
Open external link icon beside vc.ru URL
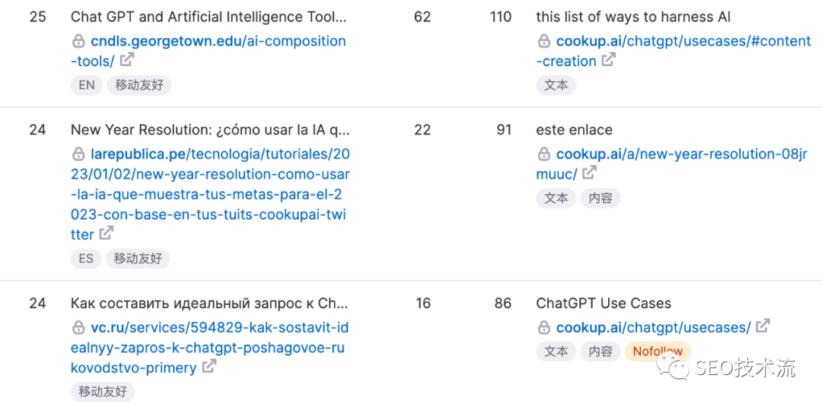coord(209,367)
